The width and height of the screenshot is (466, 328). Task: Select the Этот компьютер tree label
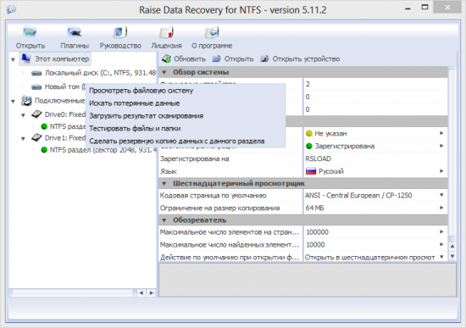click(62, 58)
